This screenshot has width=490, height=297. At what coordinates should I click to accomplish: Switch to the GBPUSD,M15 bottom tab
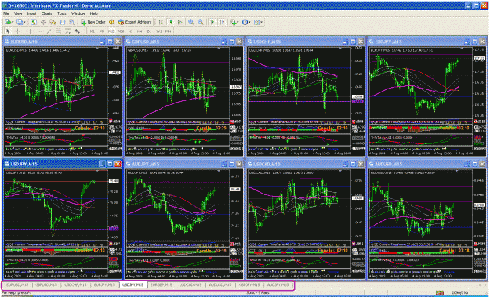click(x=46, y=285)
